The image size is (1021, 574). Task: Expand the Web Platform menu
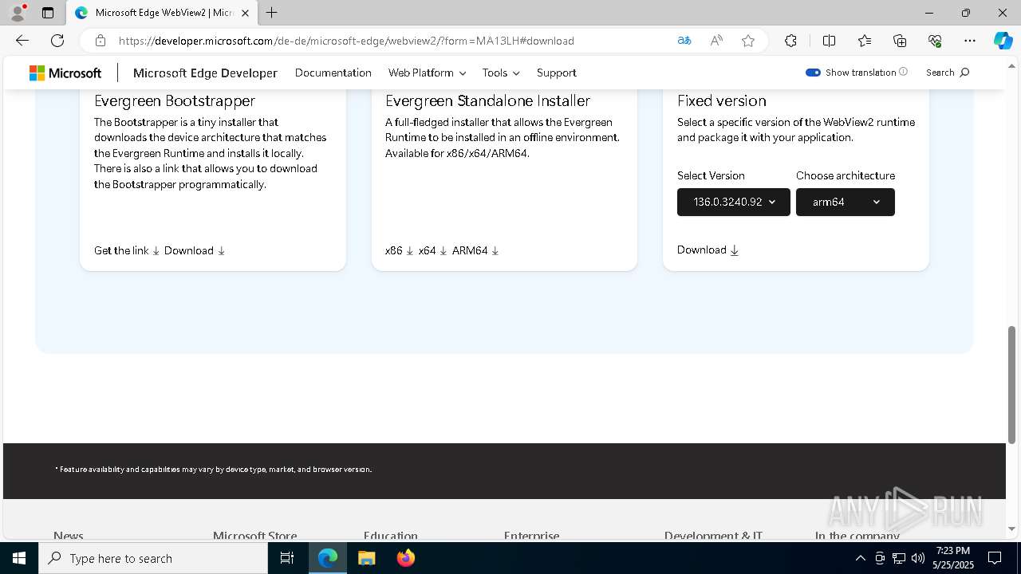[427, 73]
